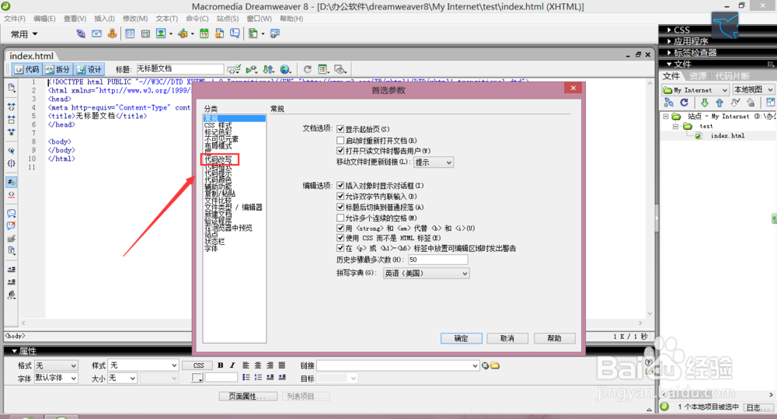
Task: Toggle strong and em replacement checkbox
Action: tap(340, 228)
